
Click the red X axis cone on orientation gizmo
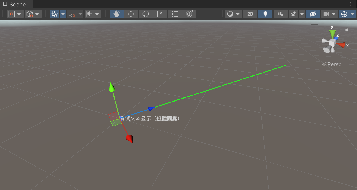(x=341, y=45)
